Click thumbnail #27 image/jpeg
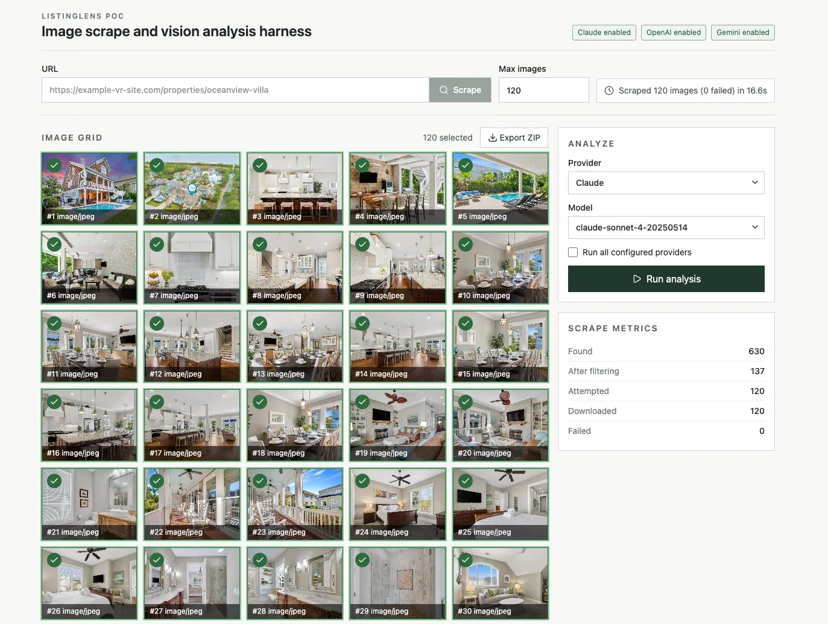 [192, 583]
